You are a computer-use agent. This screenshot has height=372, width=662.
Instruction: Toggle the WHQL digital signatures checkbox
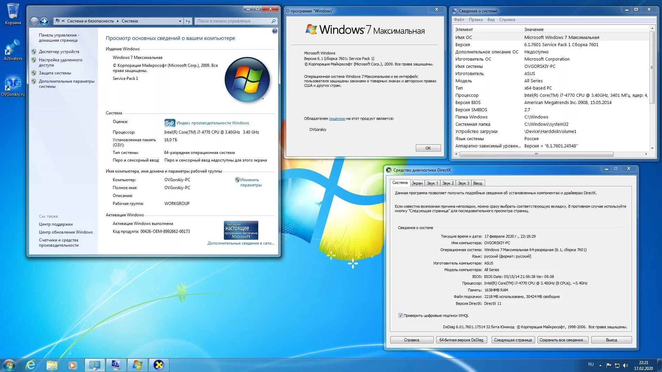[401, 316]
